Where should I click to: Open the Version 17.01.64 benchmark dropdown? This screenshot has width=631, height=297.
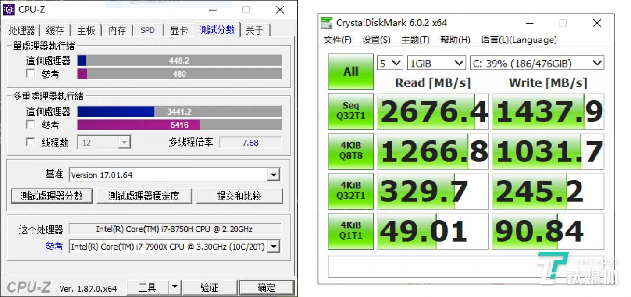click(175, 175)
